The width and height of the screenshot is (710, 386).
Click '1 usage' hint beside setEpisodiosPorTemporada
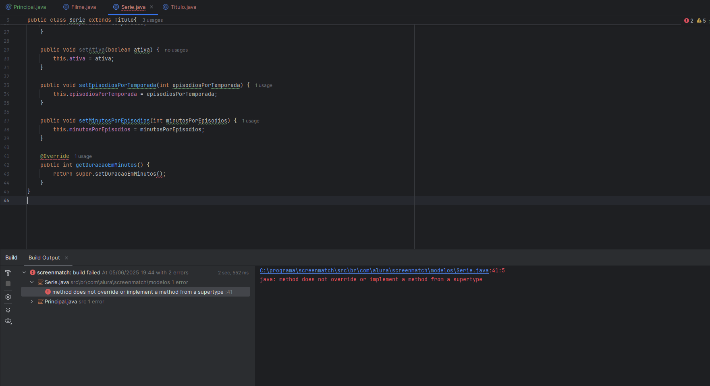pos(264,85)
